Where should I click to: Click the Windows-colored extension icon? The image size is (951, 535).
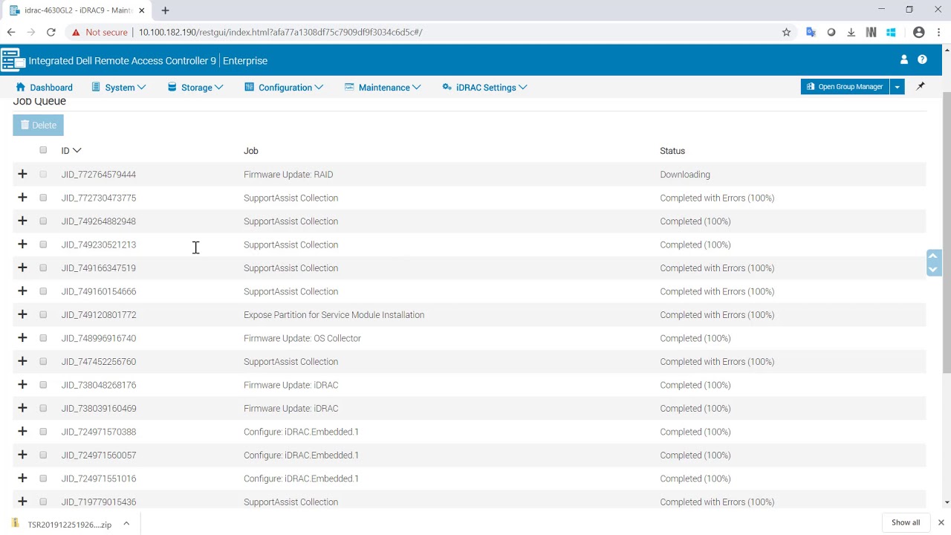891,32
